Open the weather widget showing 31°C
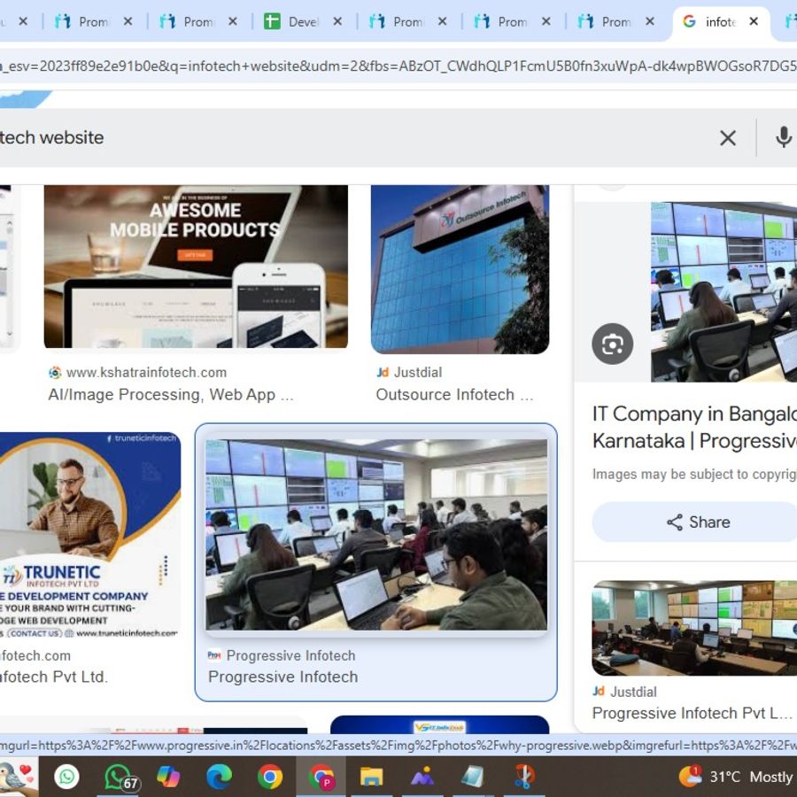 click(x=736, y=777)
